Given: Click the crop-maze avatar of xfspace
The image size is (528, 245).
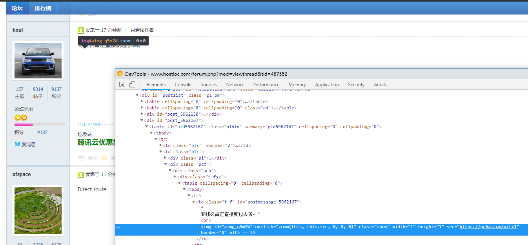Looking at the screenshot, I should (38, 211).
